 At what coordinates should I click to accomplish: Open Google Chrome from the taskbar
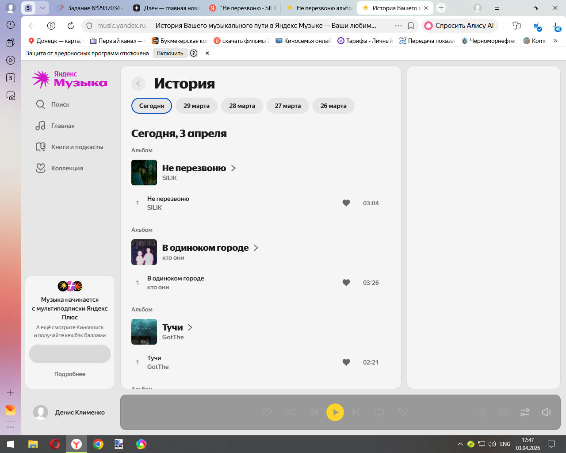point(98,444)
